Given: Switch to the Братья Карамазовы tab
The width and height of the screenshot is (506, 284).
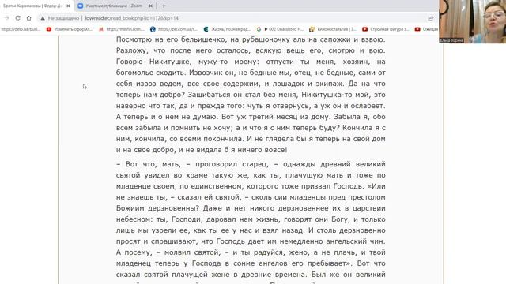Looking at the screenshot, I should click(32, 6).
